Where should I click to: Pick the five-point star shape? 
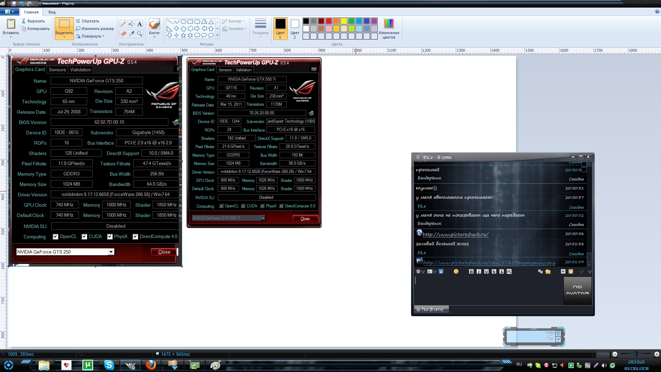[183, 35]
